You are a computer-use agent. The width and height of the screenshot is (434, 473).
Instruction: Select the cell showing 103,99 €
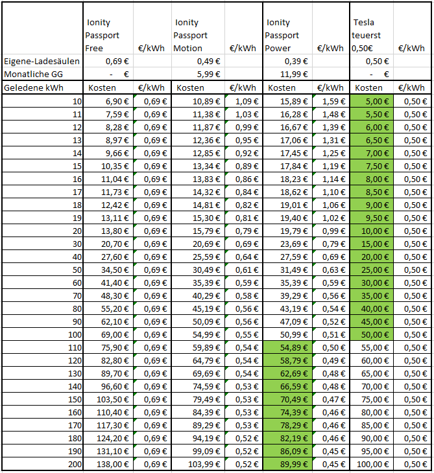pos(198,464)
